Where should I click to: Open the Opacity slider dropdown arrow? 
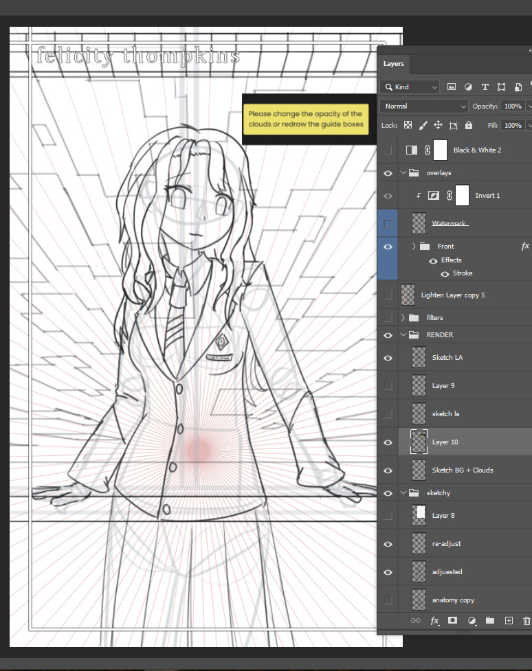tap(529, 106)
